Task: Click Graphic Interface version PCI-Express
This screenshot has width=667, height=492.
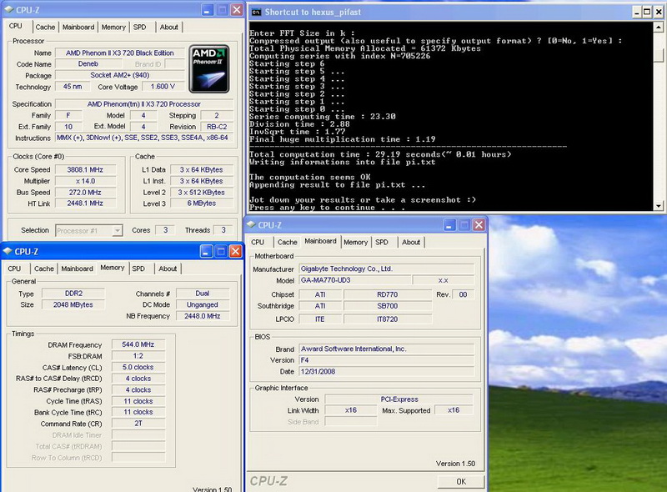Action: point(399,399)
